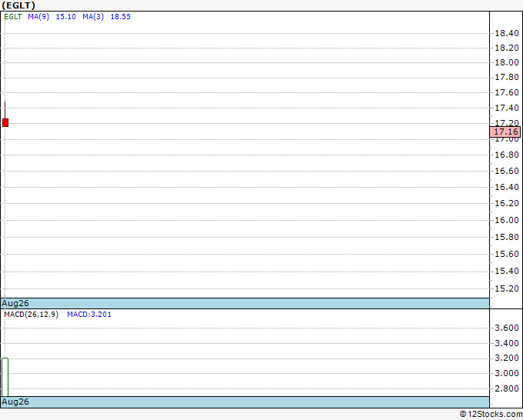The height and width of the screenshot is (420, 523).
Task: Click the 3.400 MACD axis label
Action: click(507, 343)
